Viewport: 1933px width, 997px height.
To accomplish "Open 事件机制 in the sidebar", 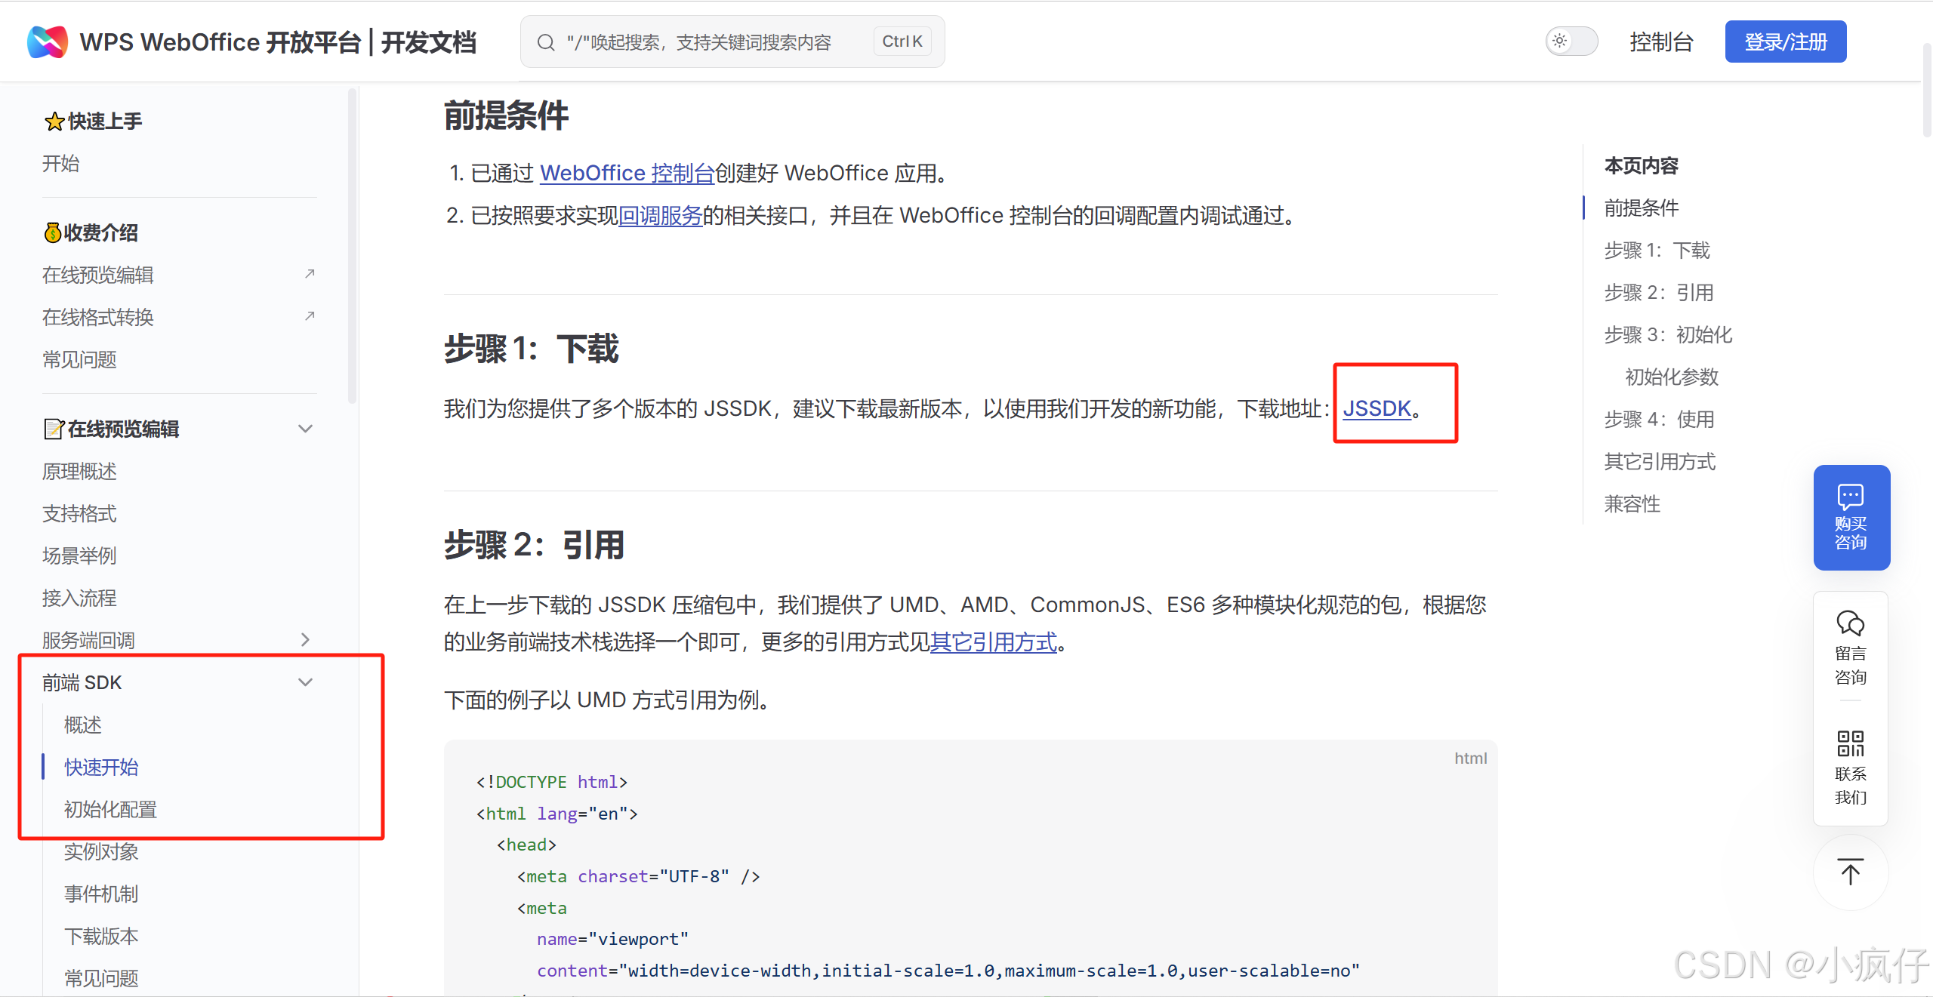I will 101,894.
